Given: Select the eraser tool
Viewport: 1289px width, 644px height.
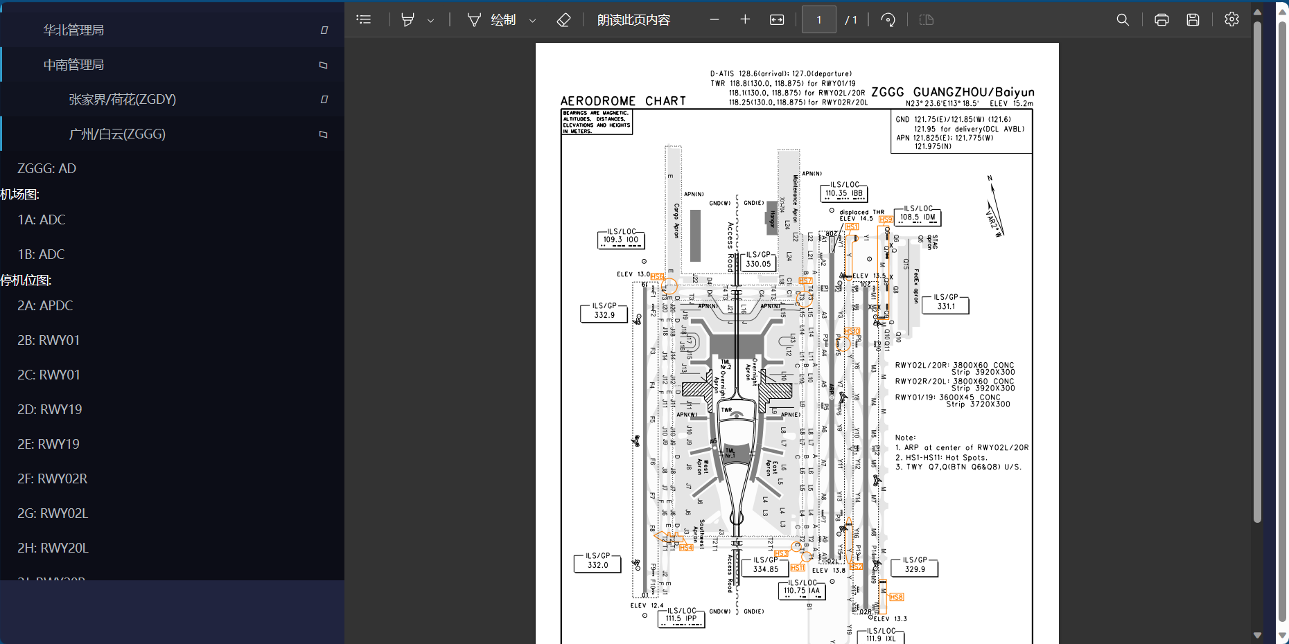Looking at the screenshot, I should point(563,20).
